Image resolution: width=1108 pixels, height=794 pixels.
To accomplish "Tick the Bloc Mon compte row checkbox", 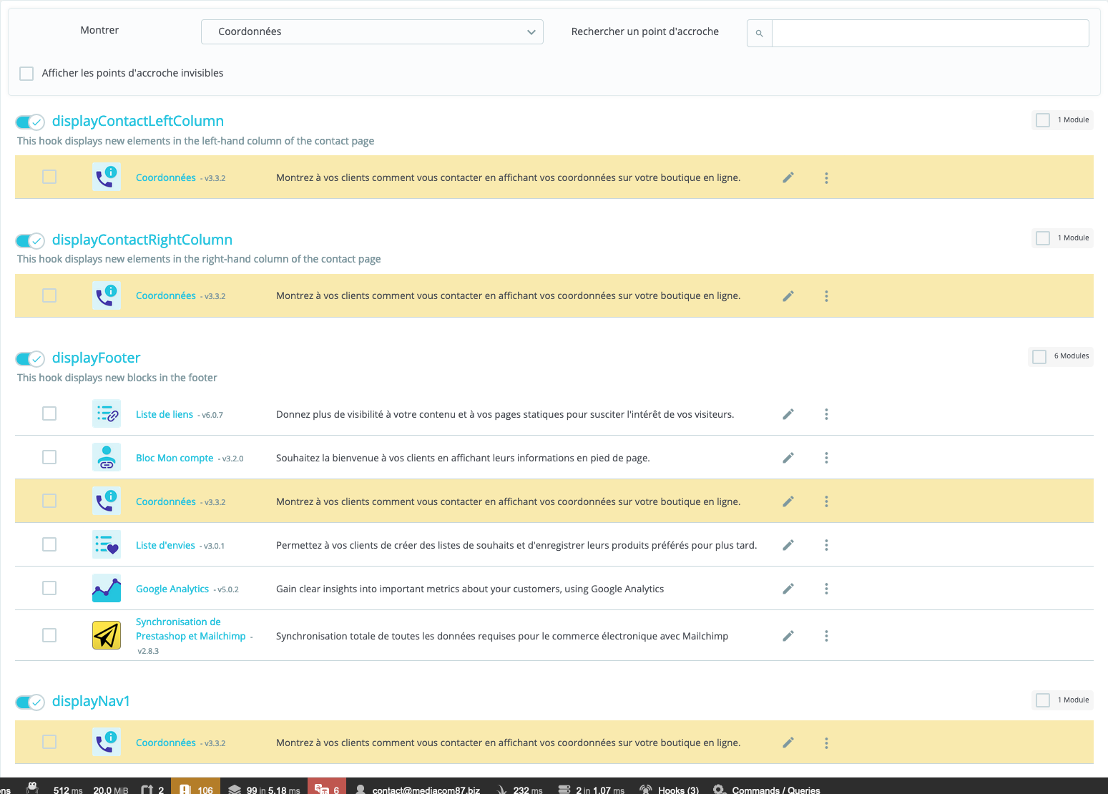I will 49,457.
